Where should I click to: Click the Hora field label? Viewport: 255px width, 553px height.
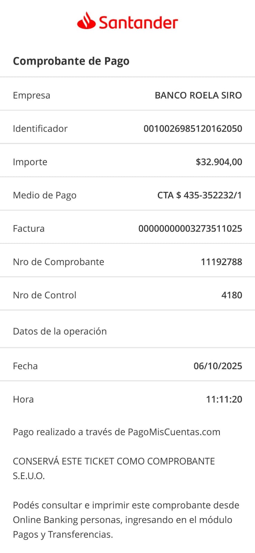pyautogui.click(x=23, y=400)
